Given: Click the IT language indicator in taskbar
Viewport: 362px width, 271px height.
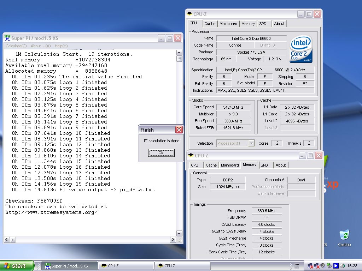Looking at the screenshot, I should (297, 266).
